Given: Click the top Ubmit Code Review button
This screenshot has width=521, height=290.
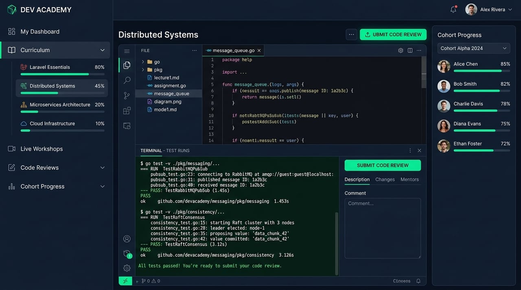Looking at the screenshot, I should [393, 35].
